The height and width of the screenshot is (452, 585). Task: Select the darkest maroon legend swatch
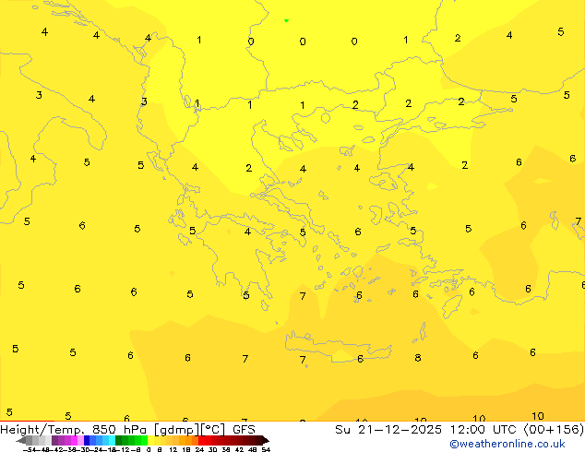click(x=259, y=440)
